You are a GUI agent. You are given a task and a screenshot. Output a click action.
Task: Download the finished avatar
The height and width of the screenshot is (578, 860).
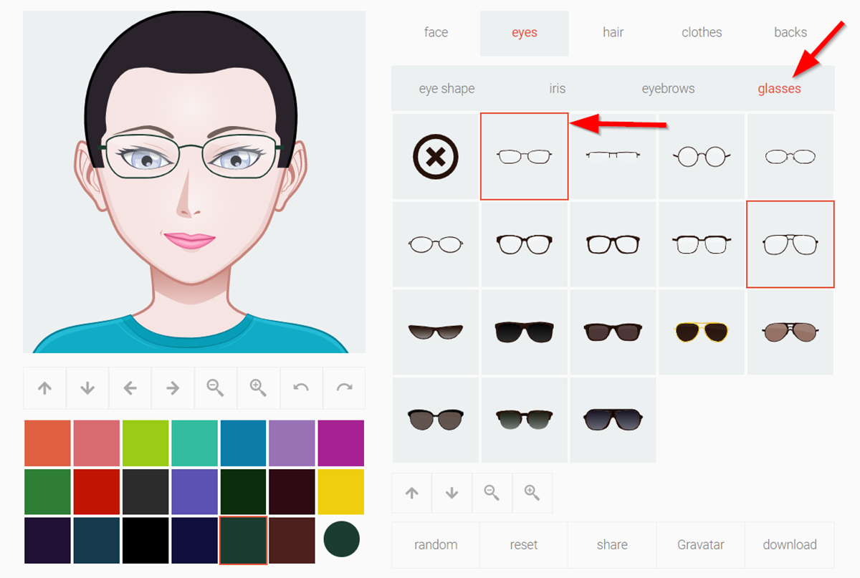[x=790, y=544]
